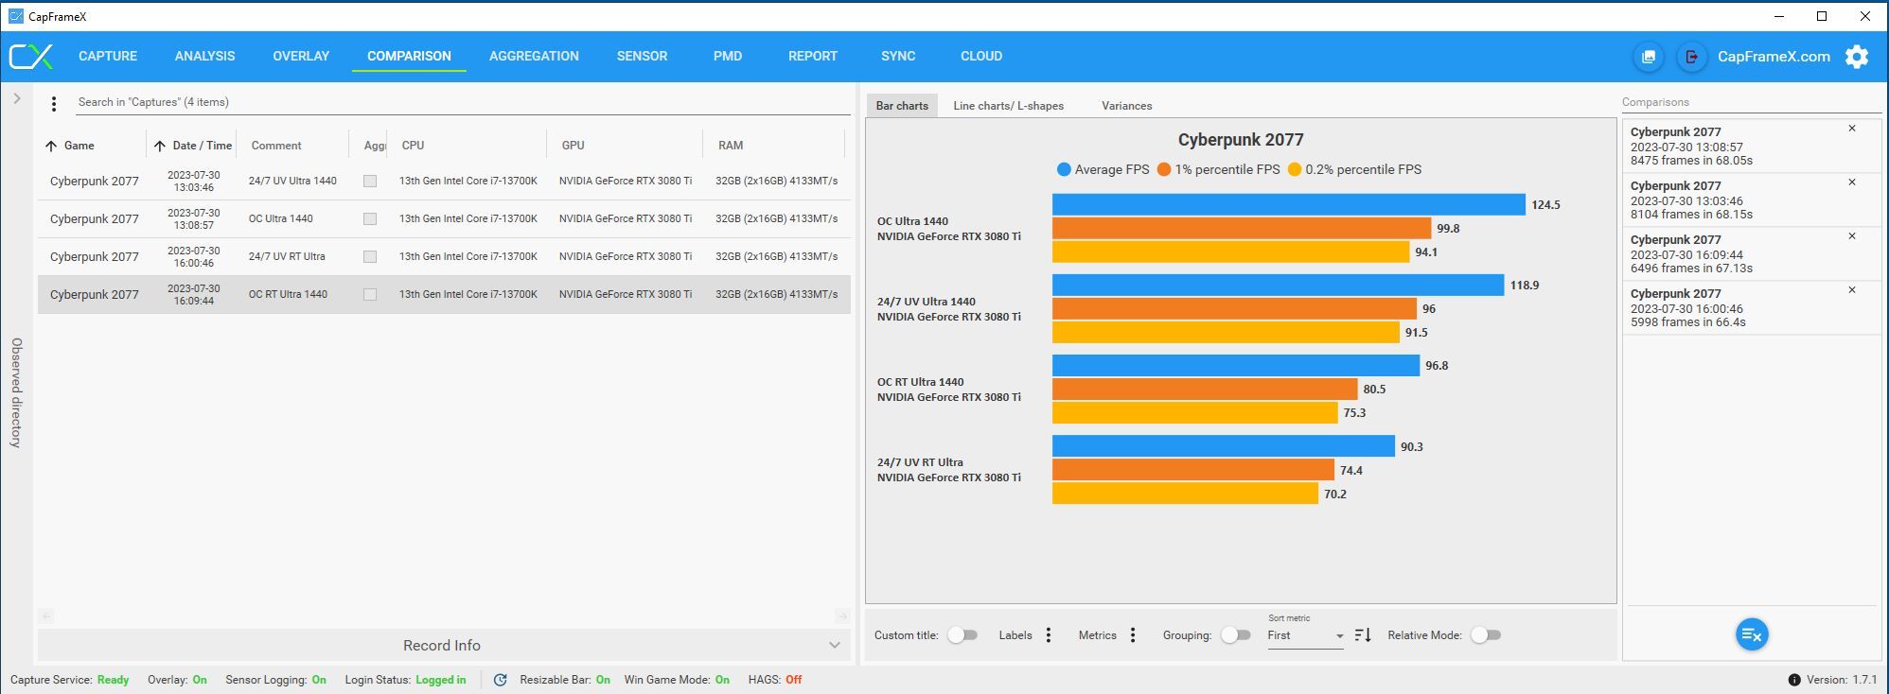
Task: Open the Sort metric dropdown
Action: [1305, 635]
